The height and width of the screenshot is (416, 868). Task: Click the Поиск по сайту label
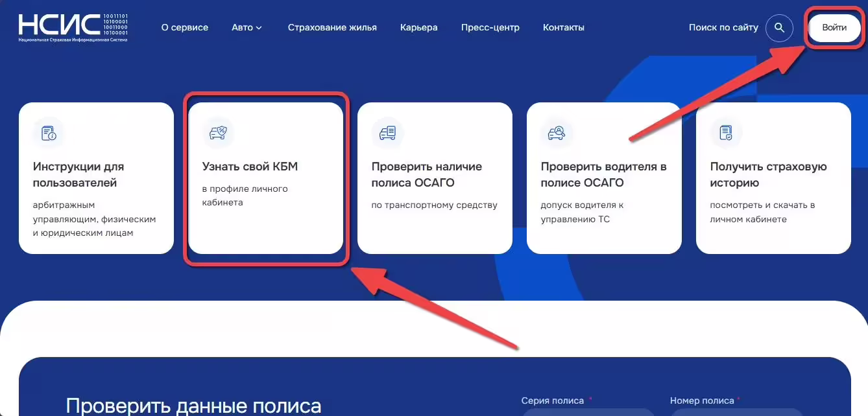(x=723, y=27)
